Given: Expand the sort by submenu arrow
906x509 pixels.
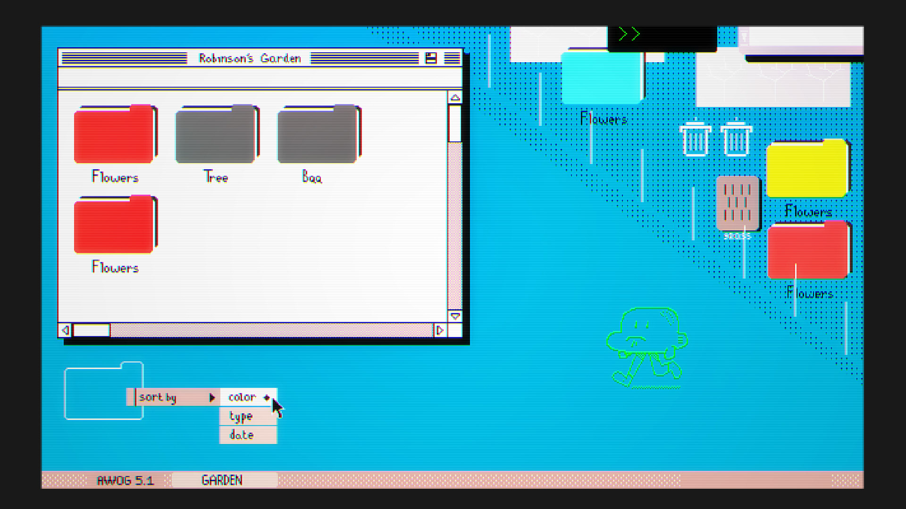Looking at the screenshot, I should [x=212, y=397].
